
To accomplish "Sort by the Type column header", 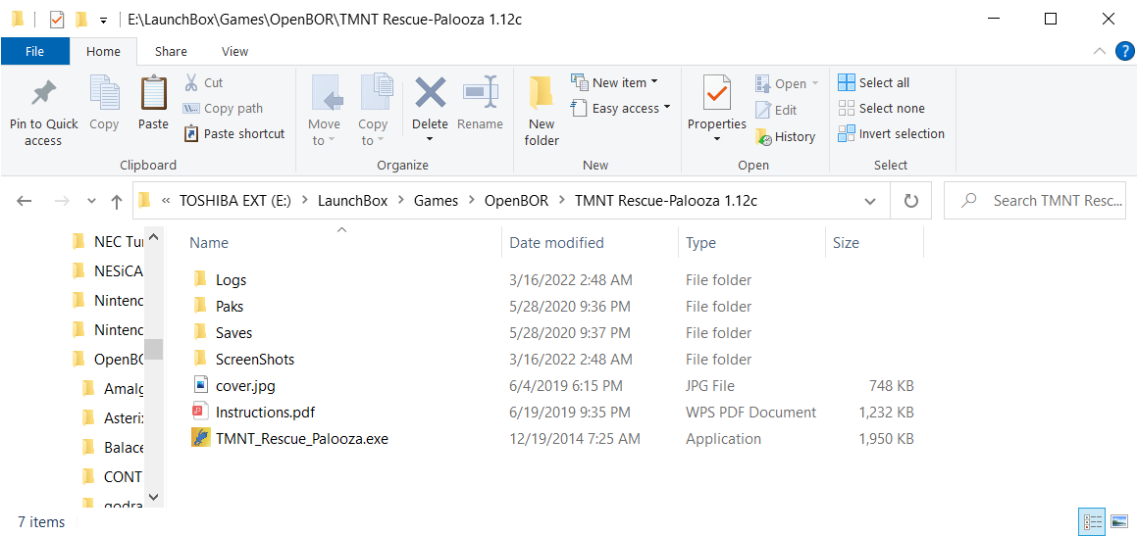I will pyautogui.click(x=701, y=243).
